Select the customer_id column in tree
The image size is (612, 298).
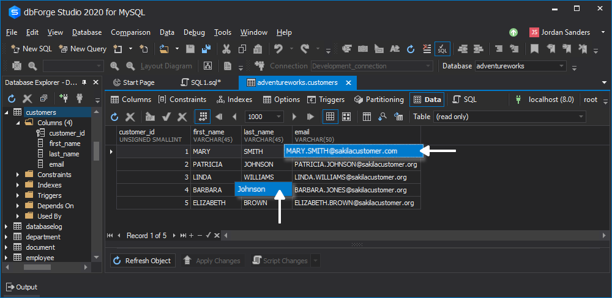pos(67,133)
